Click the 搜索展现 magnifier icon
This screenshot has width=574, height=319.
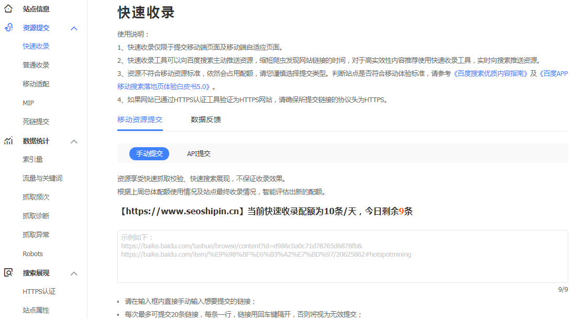(8, 273)
